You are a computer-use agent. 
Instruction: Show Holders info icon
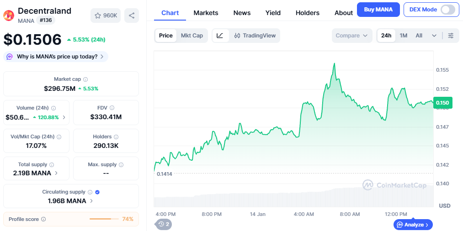116,137
